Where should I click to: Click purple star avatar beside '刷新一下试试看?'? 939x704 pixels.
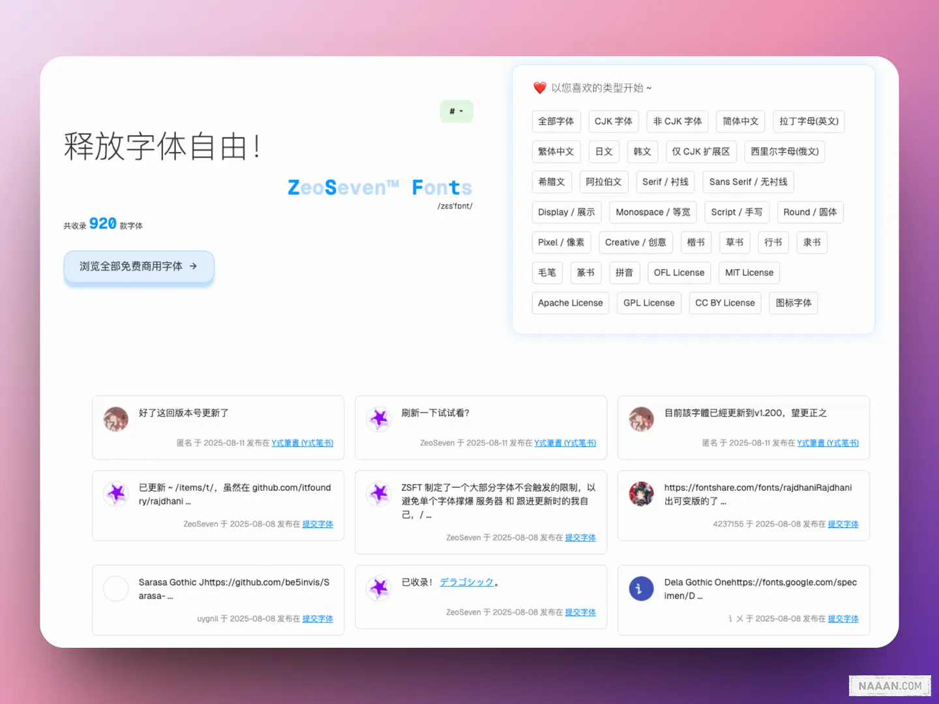coord(379,419)
